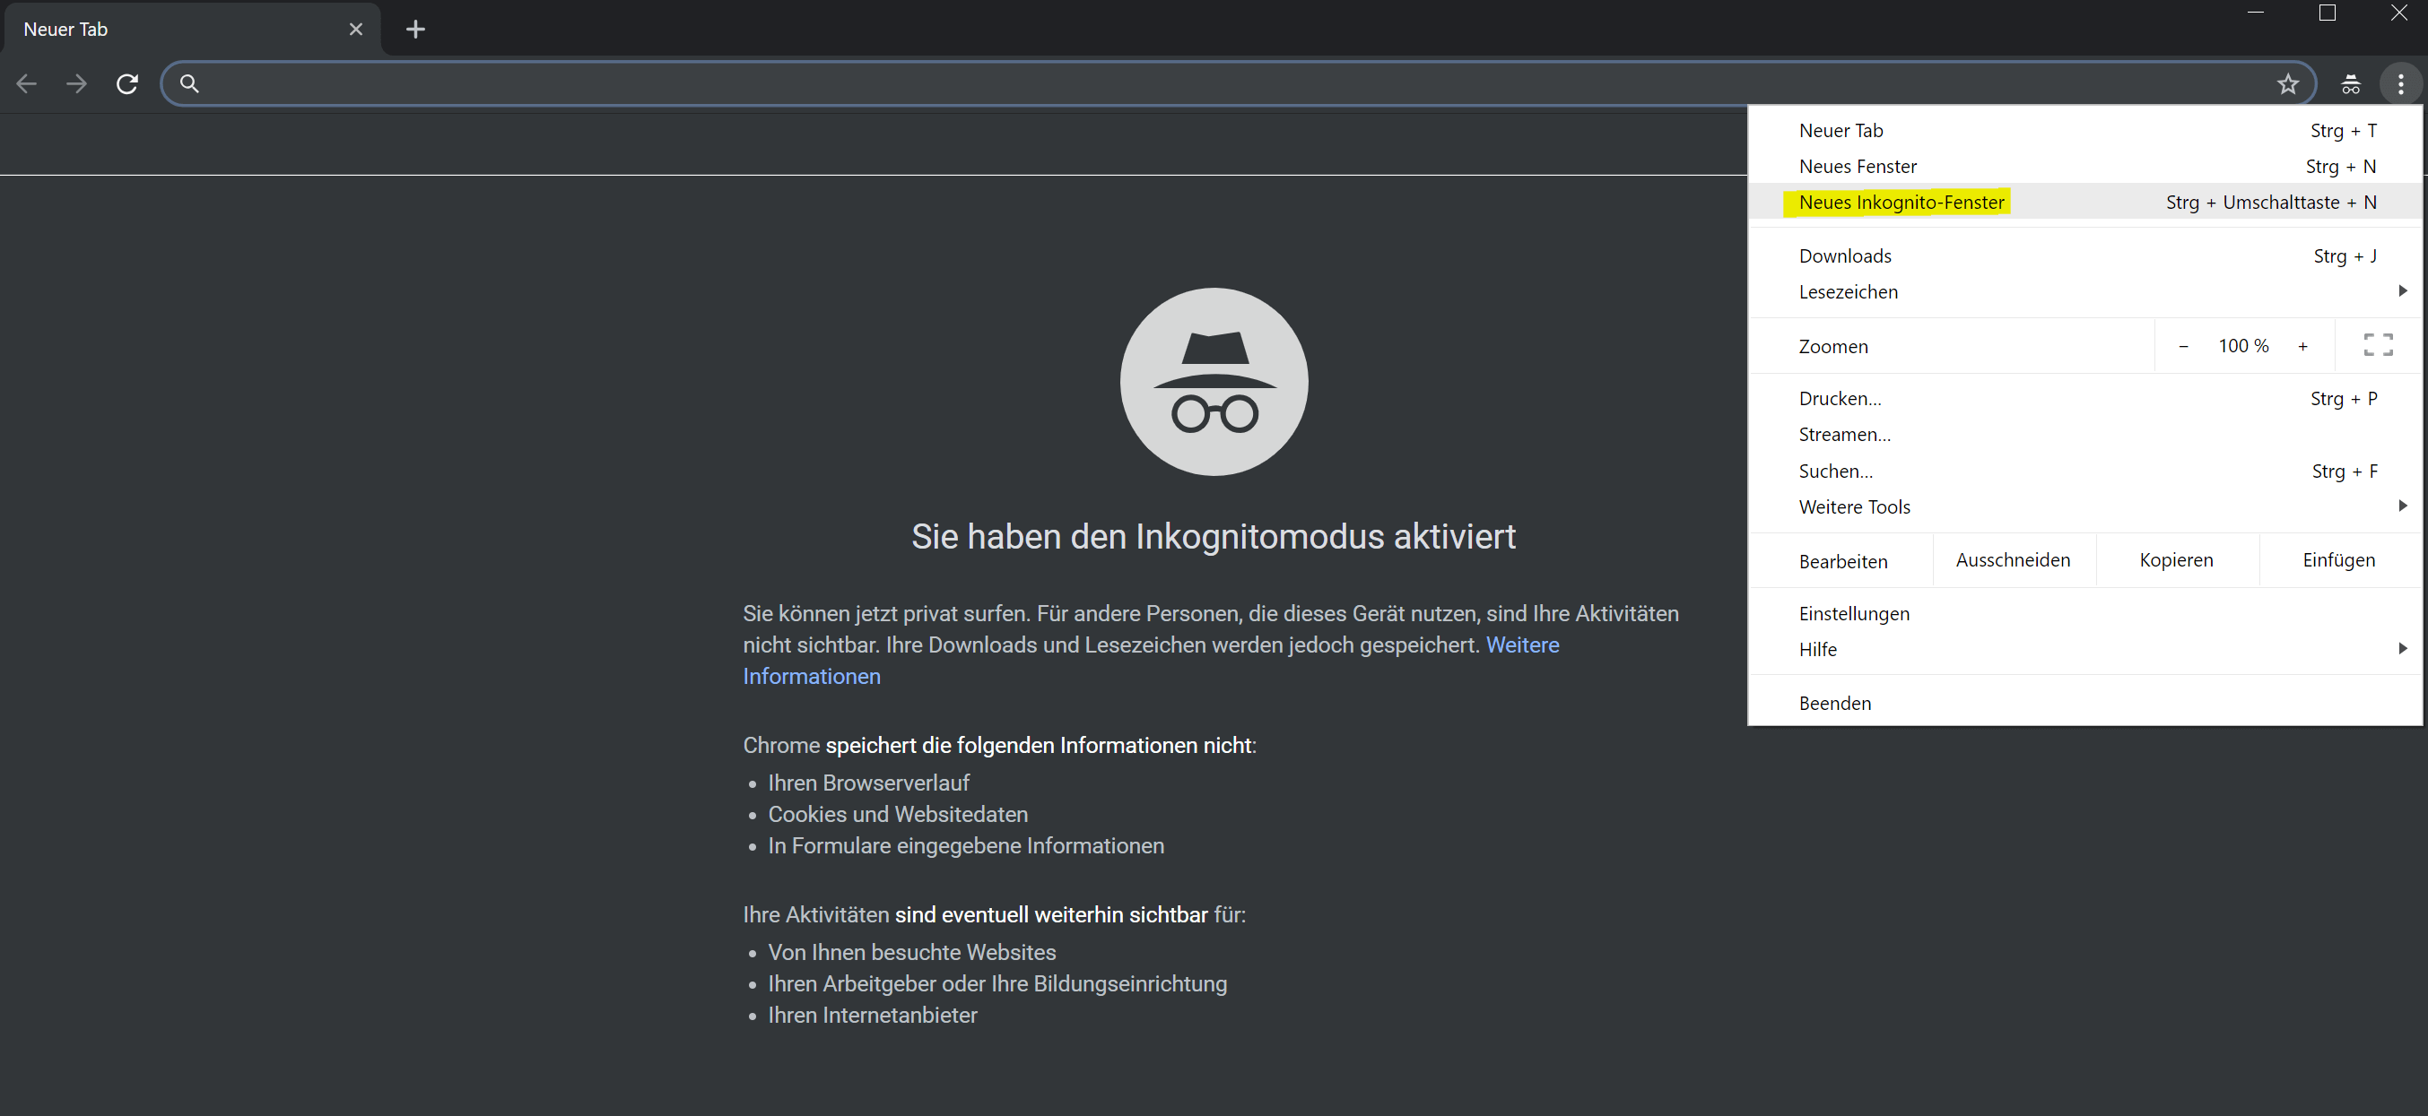The height and width of the screenshot is (1116, 2428).
Task: Open Neues Inkognito-Fenster
Action: click(2084, 202)
